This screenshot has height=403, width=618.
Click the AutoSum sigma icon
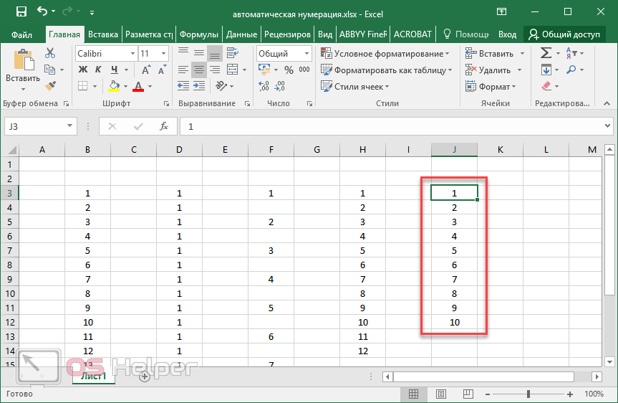[546, 53]
